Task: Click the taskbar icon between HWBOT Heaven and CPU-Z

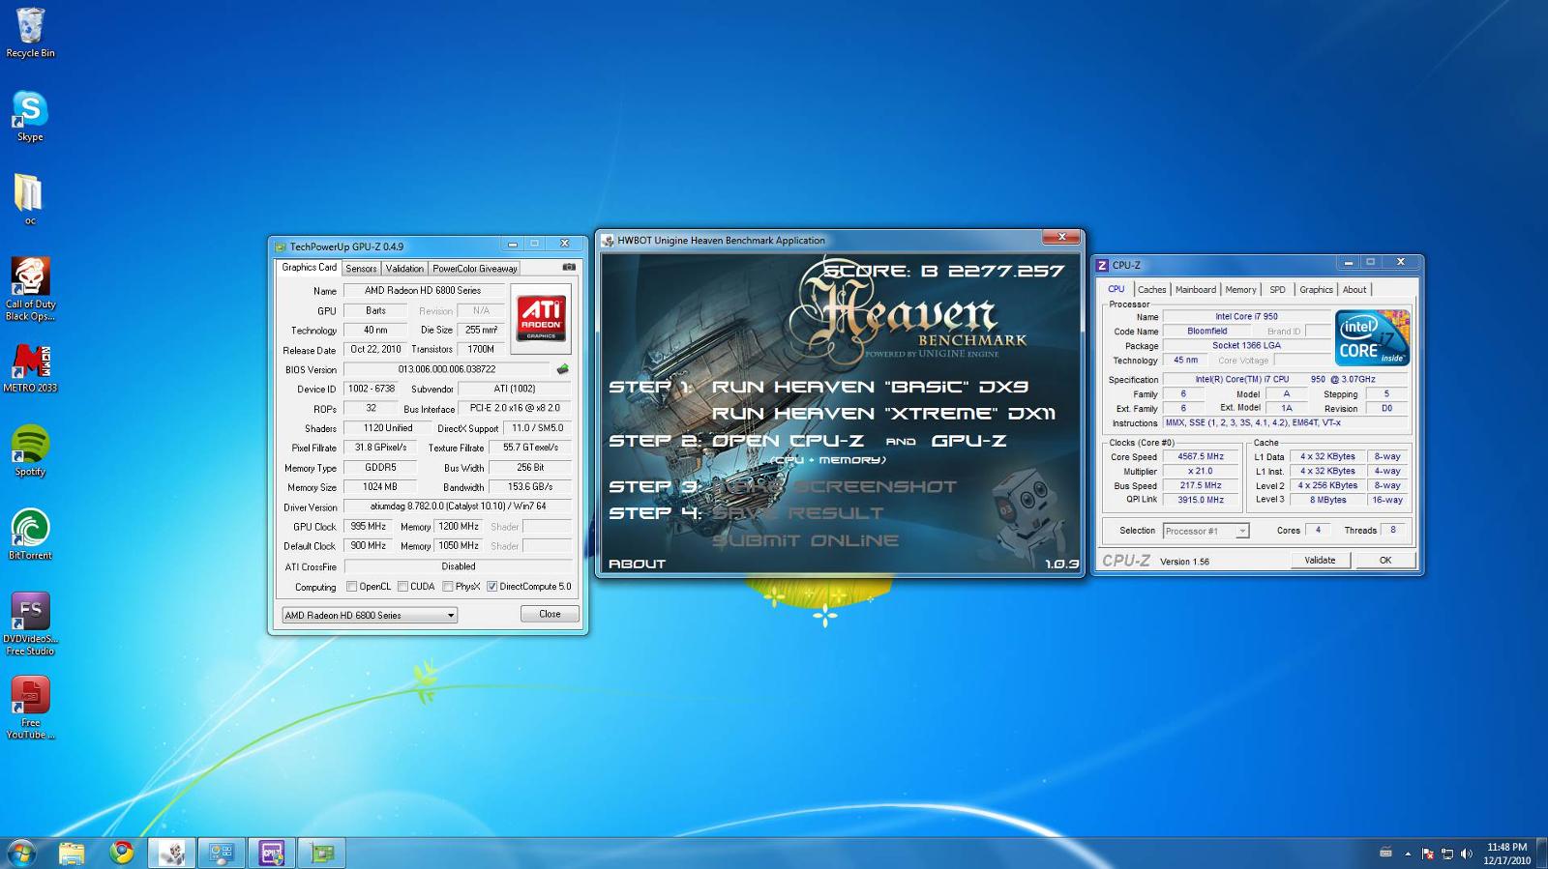Action: 222,853
